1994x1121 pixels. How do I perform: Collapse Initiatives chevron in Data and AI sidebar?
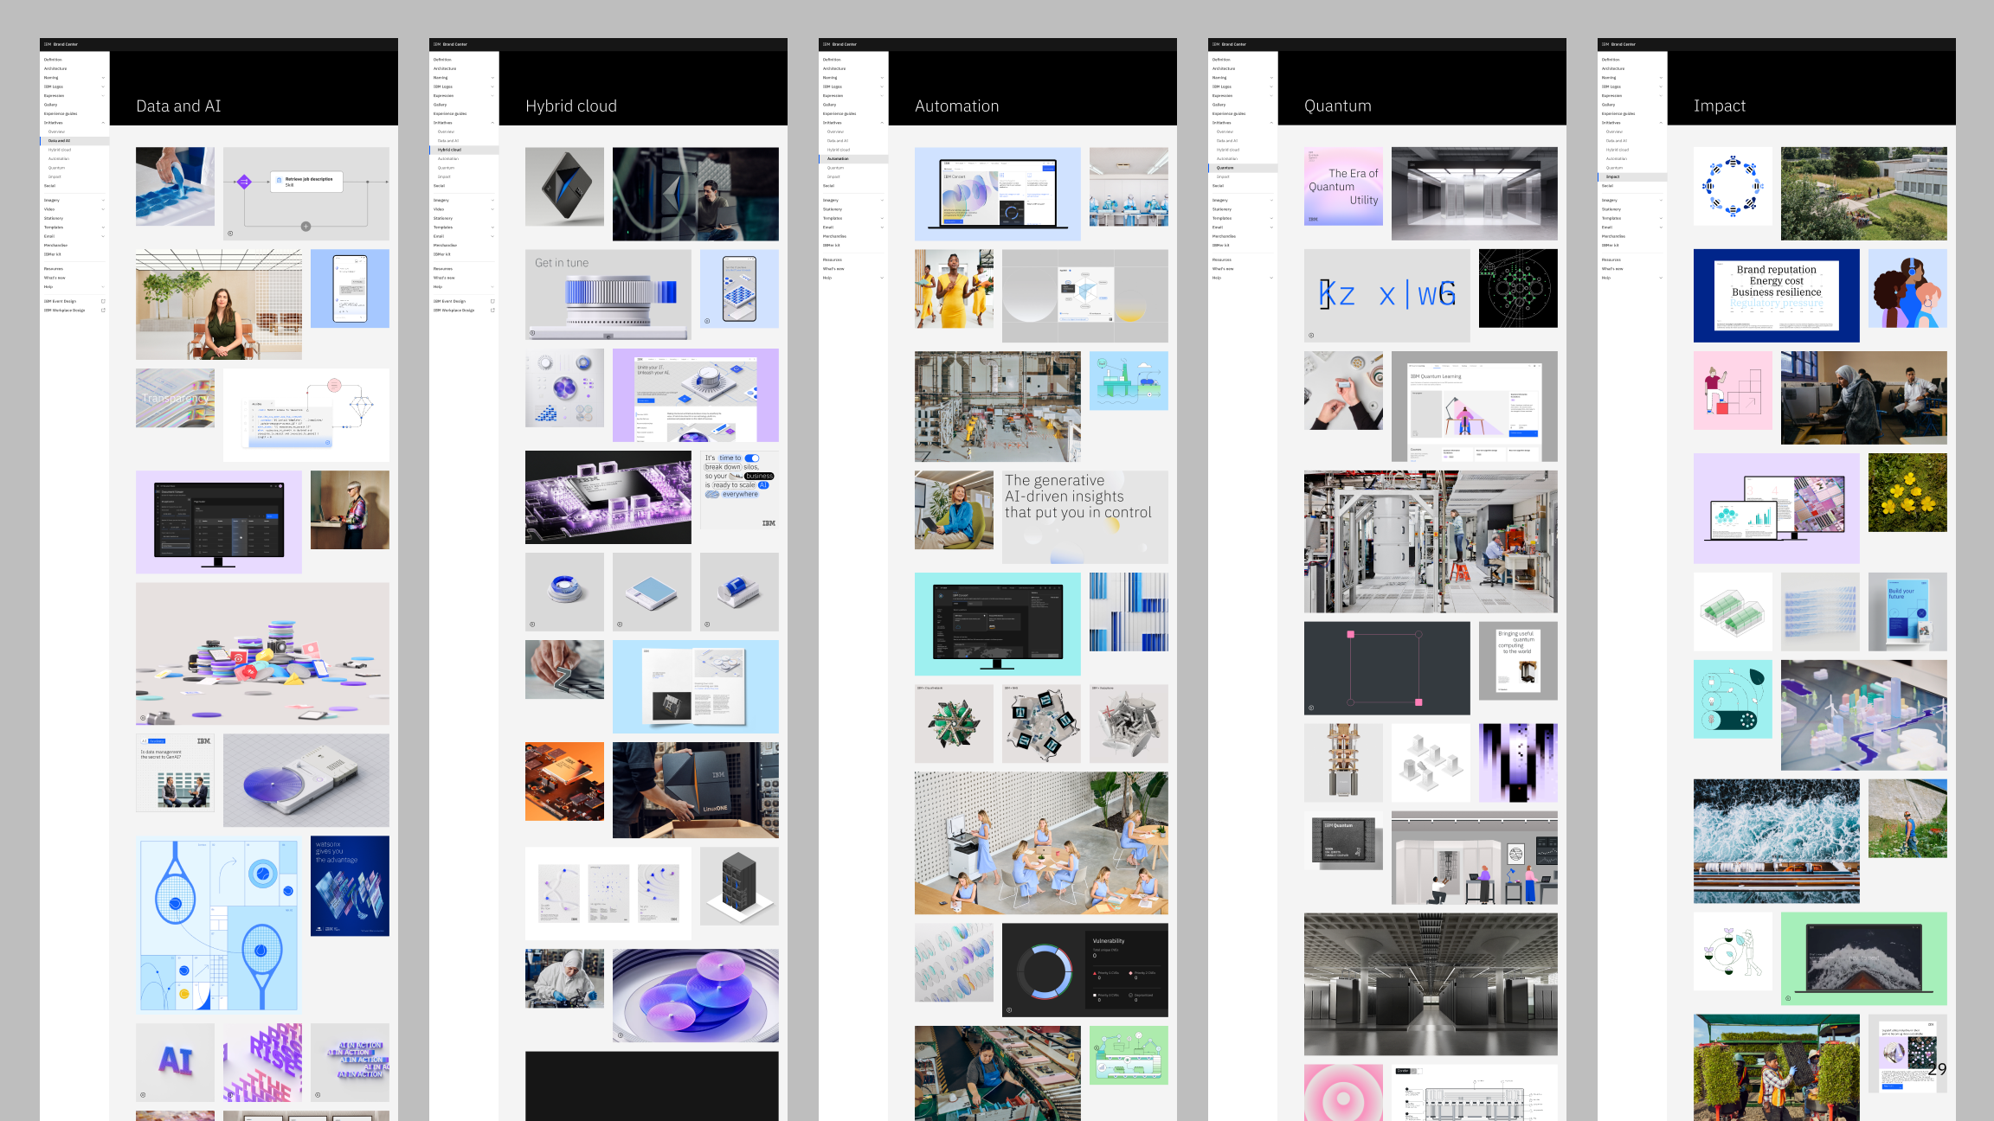point(103,123)
